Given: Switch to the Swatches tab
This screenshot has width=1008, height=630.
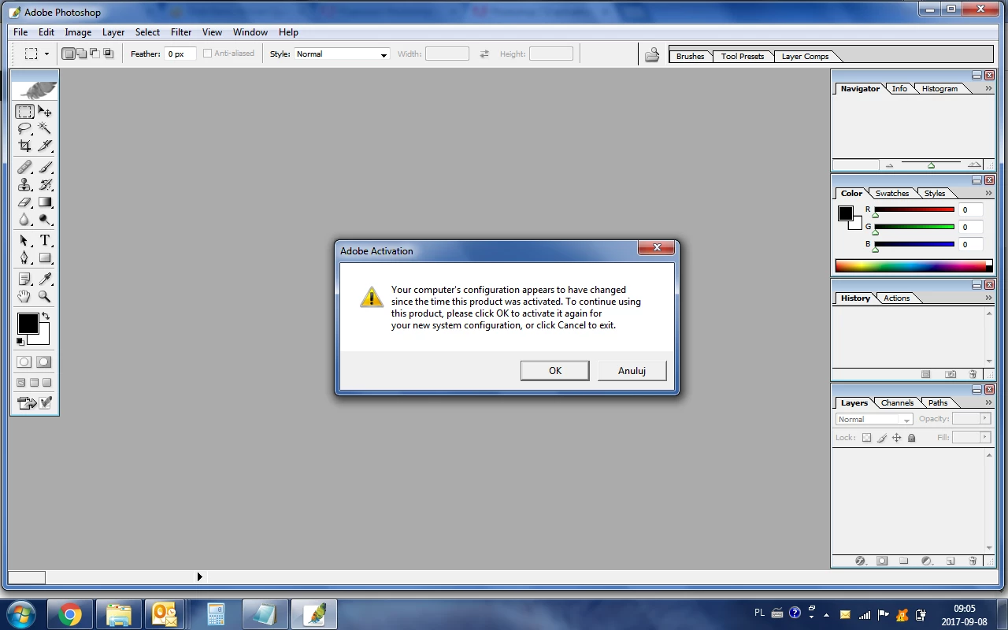Looking at the screenshot, I should [891, 193].
